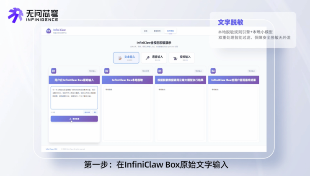
Task: Click the step 02 number badge
Action: [x=107, y=71]
